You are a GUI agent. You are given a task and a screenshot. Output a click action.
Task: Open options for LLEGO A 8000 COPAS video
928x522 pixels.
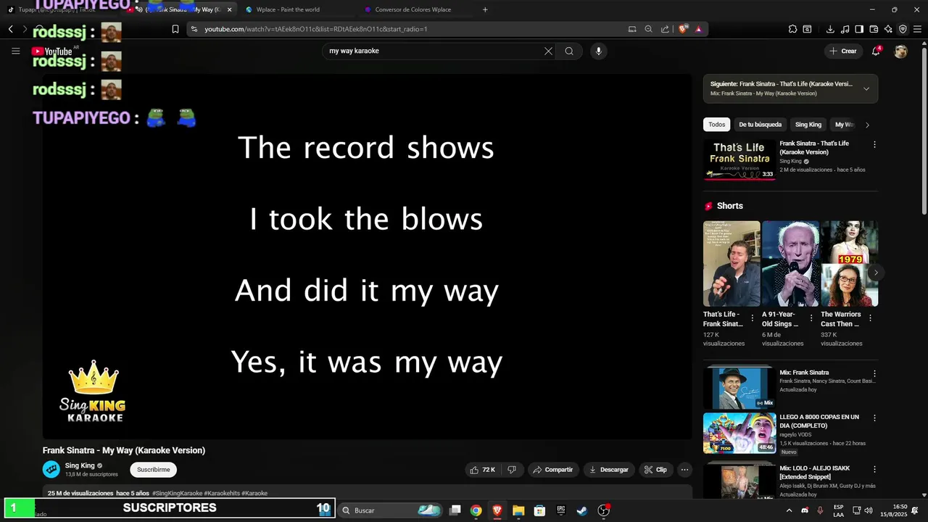tap(874, 418)
